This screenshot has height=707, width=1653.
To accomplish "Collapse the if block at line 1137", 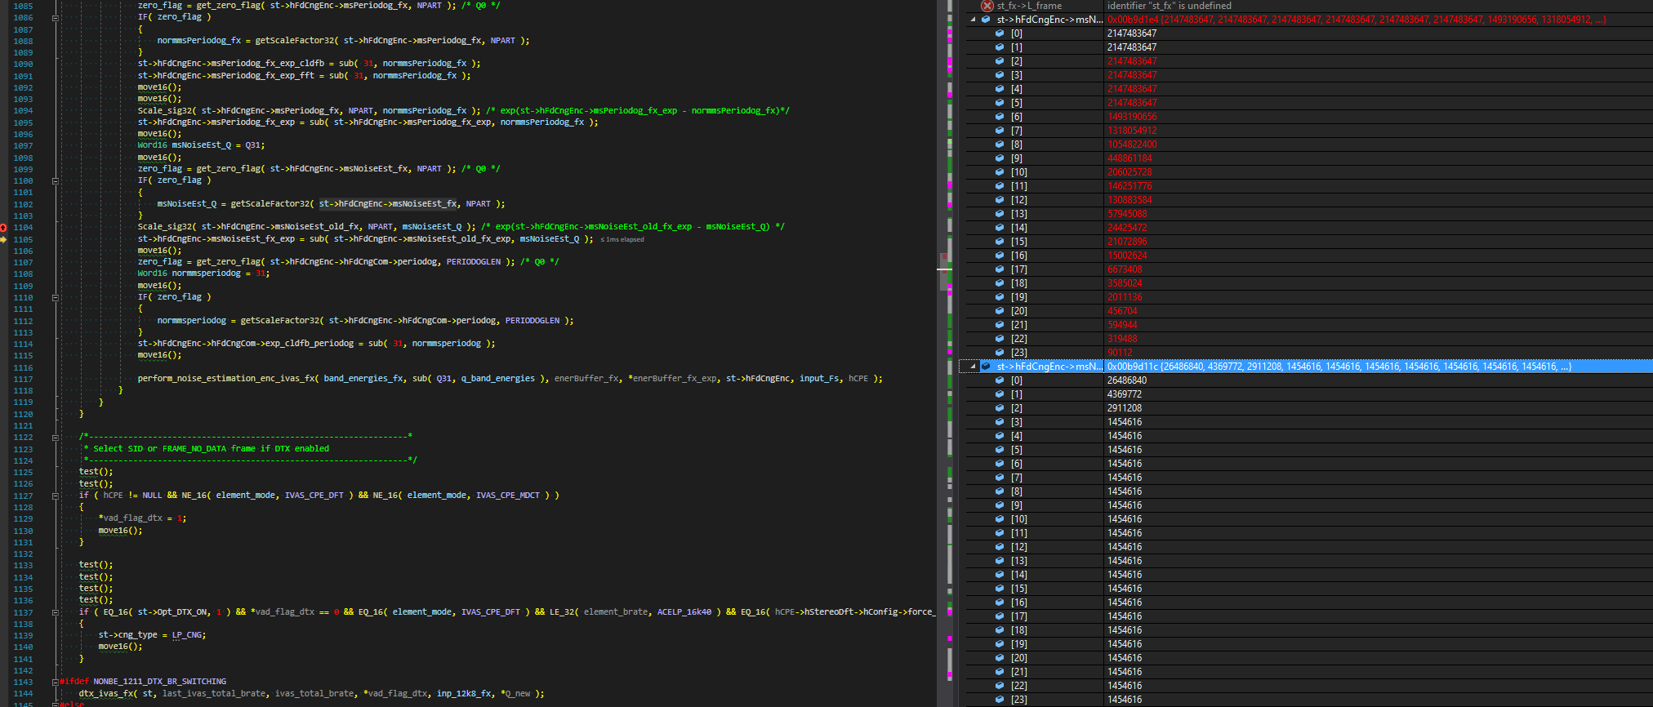I will pyautogui.click(x=56, y=612).
